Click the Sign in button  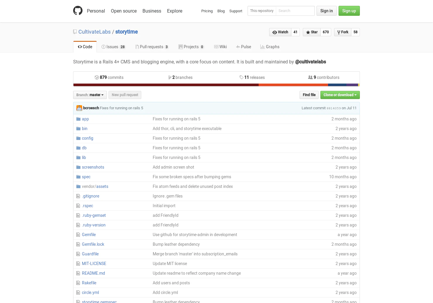pyautogui.click(x=327, y=11)
